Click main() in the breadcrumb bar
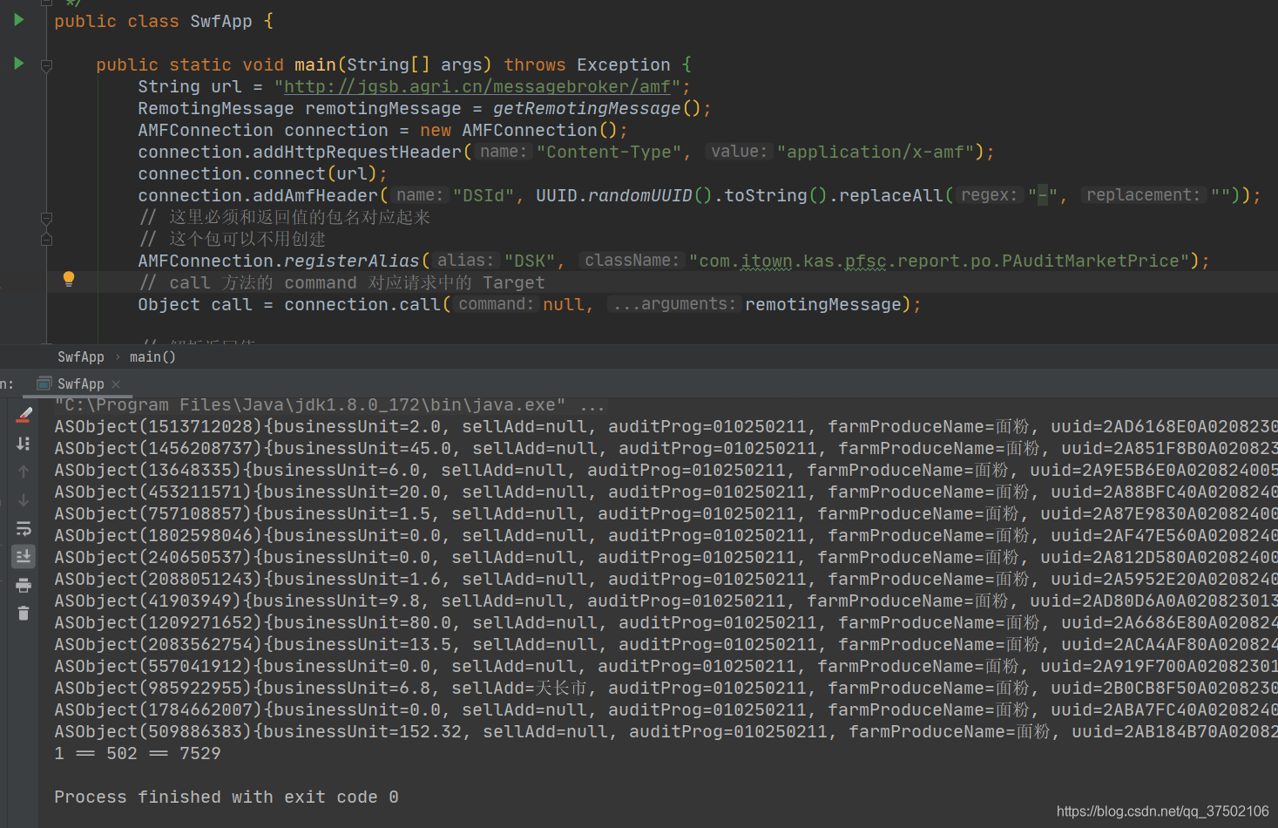Screen dimensions: 1278x828 152,356
